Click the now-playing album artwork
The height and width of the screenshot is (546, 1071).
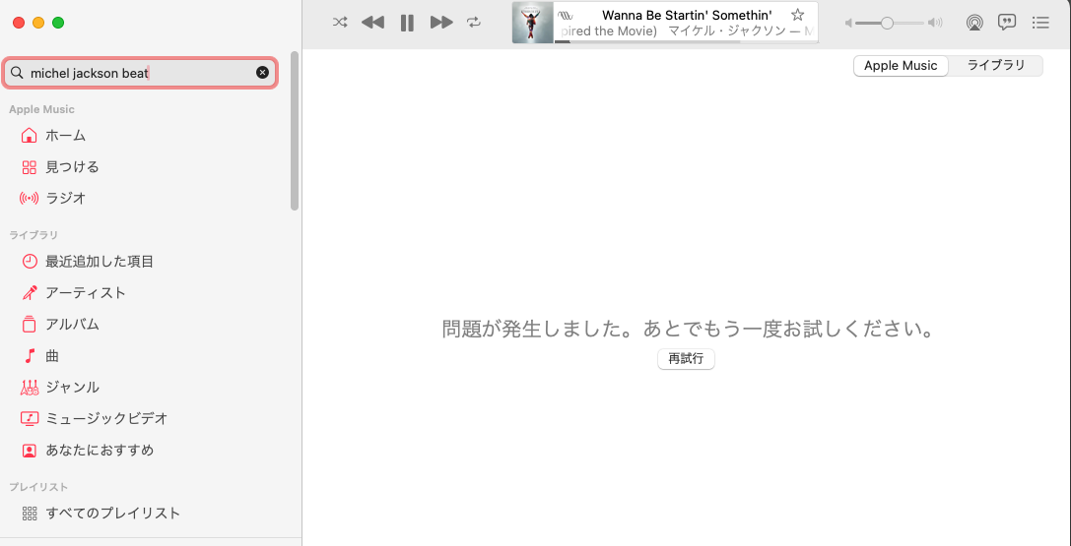(533, 23)
